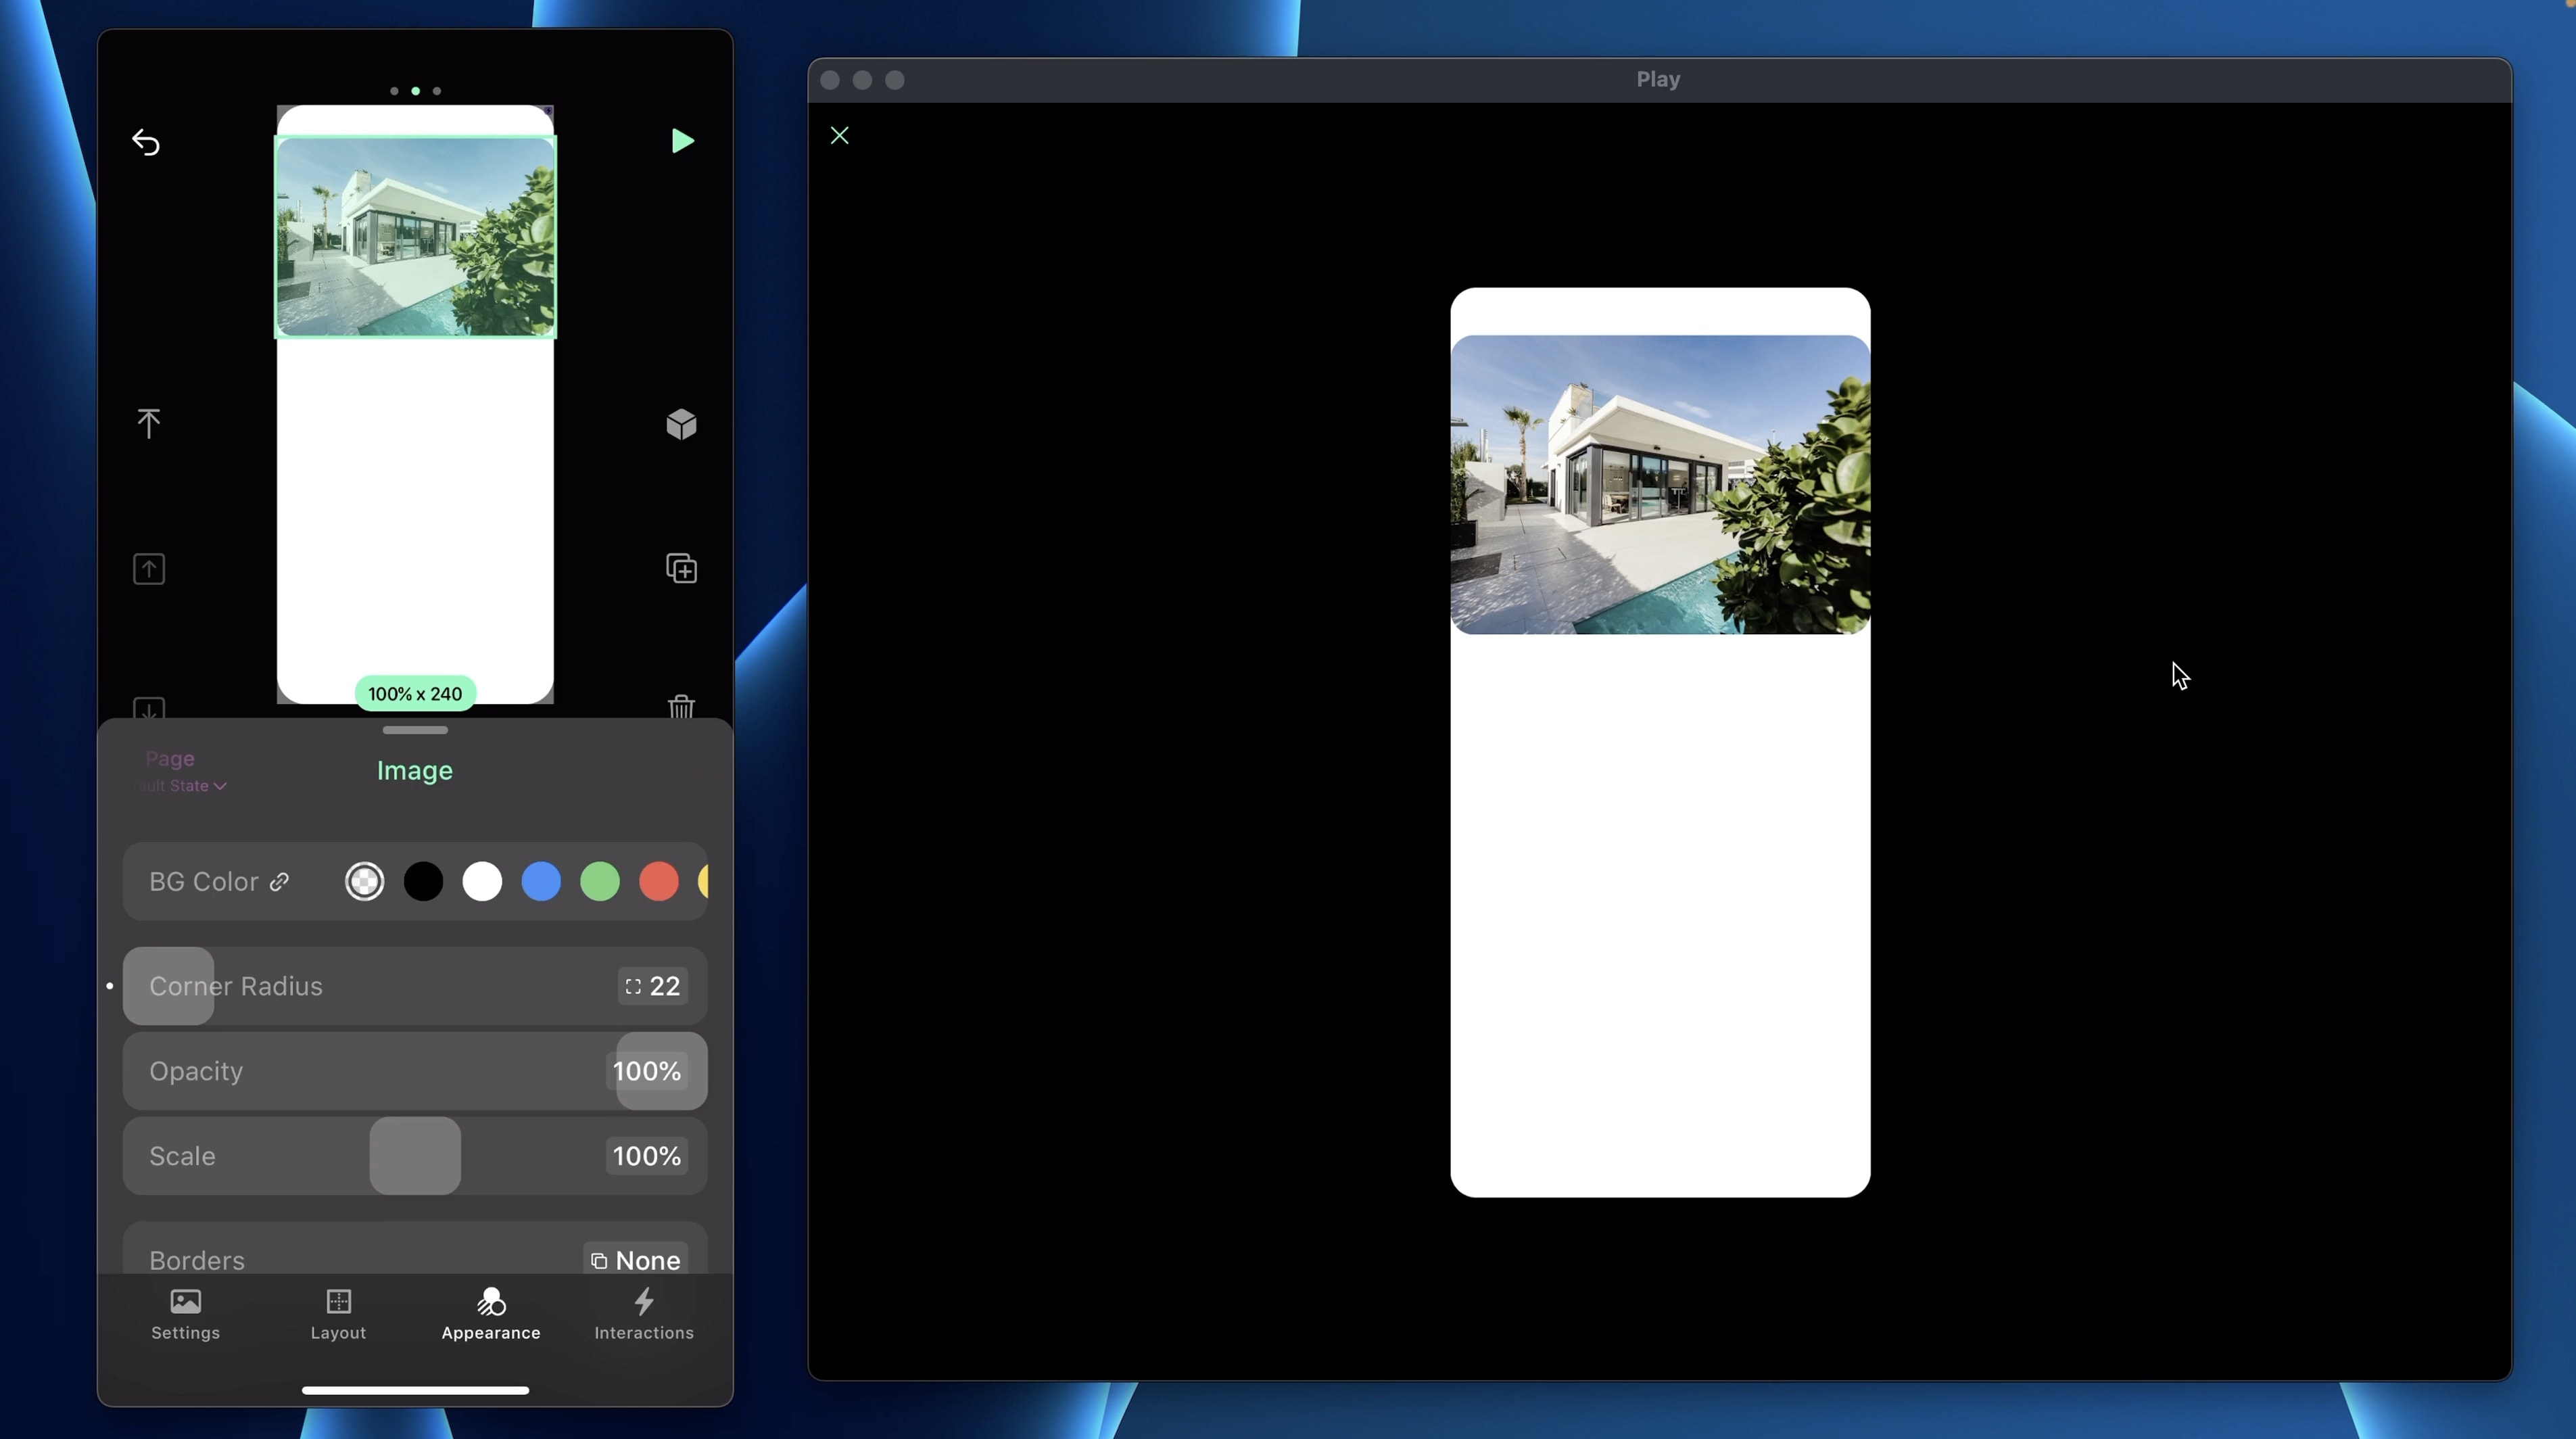Open the Borders None selector
2576x1439 pixels.
point(635,1259)
